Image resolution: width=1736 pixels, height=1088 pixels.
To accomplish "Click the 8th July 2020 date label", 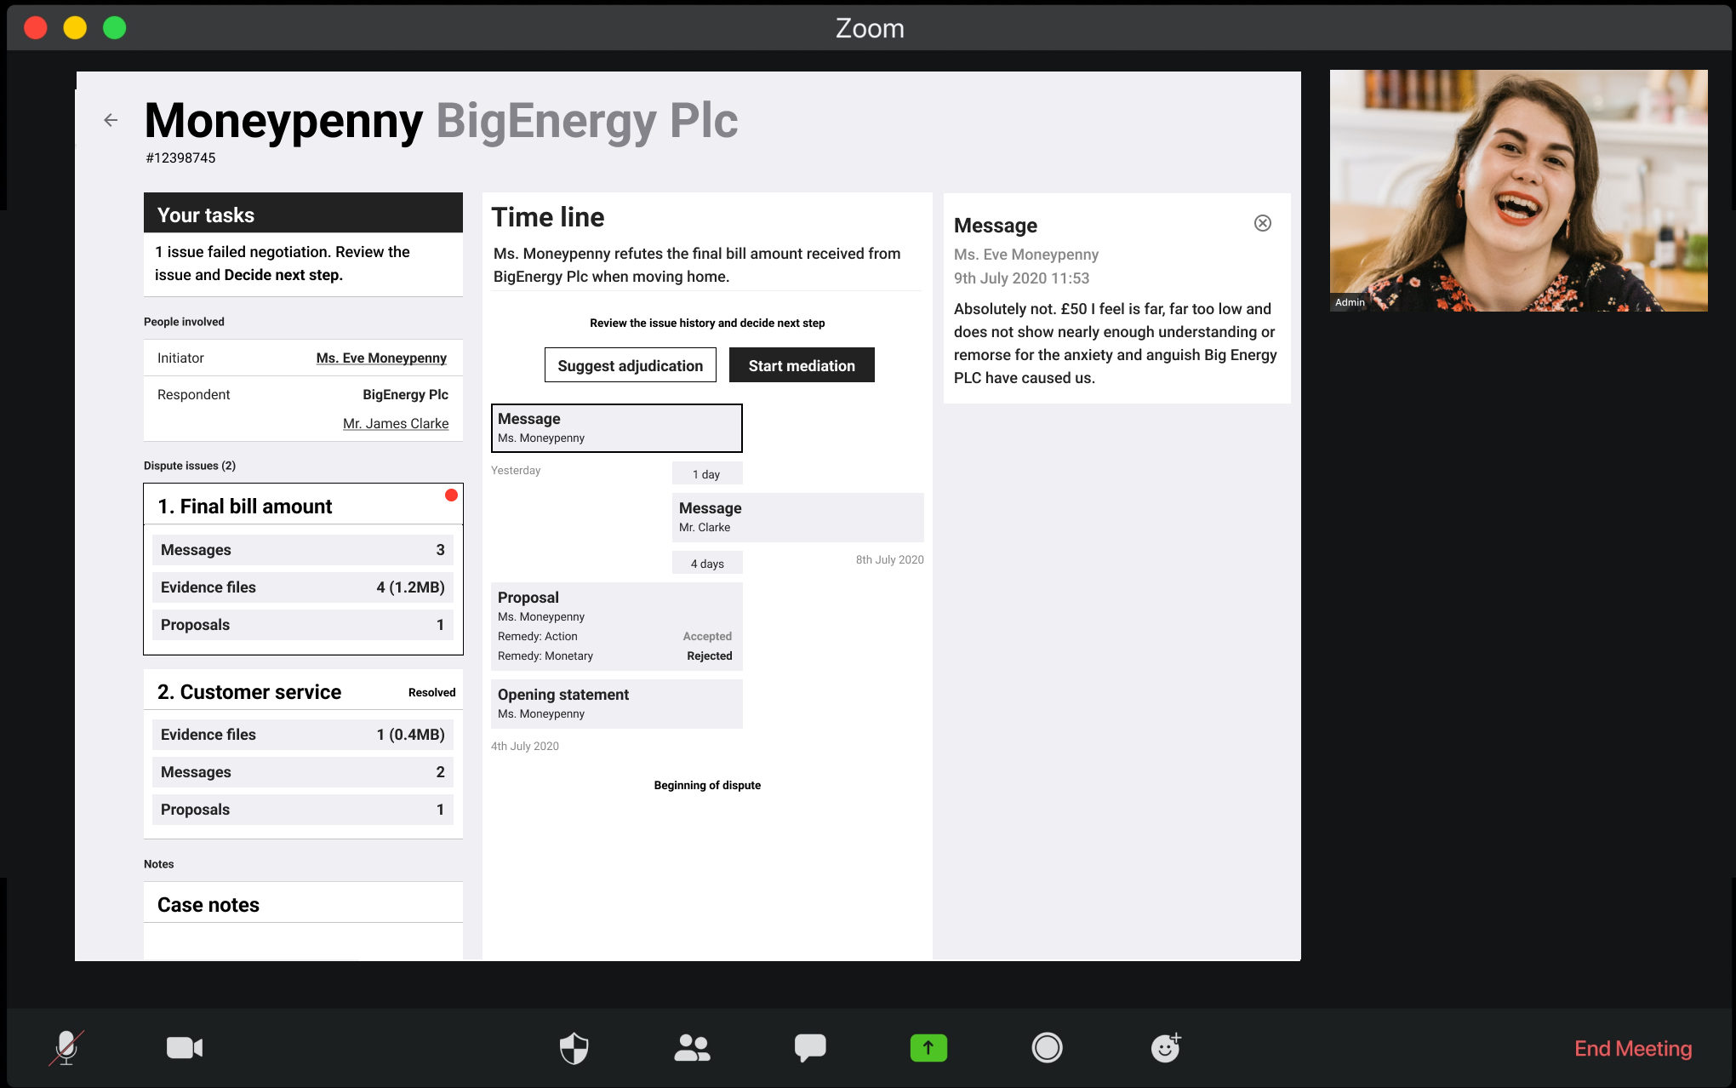I will coord(889,560).
